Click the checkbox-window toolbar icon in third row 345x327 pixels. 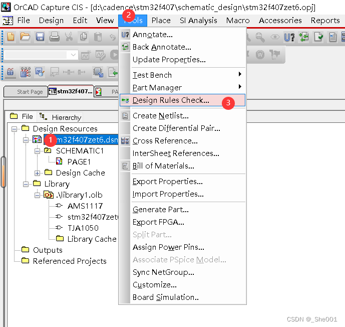[x=40, y=72]
